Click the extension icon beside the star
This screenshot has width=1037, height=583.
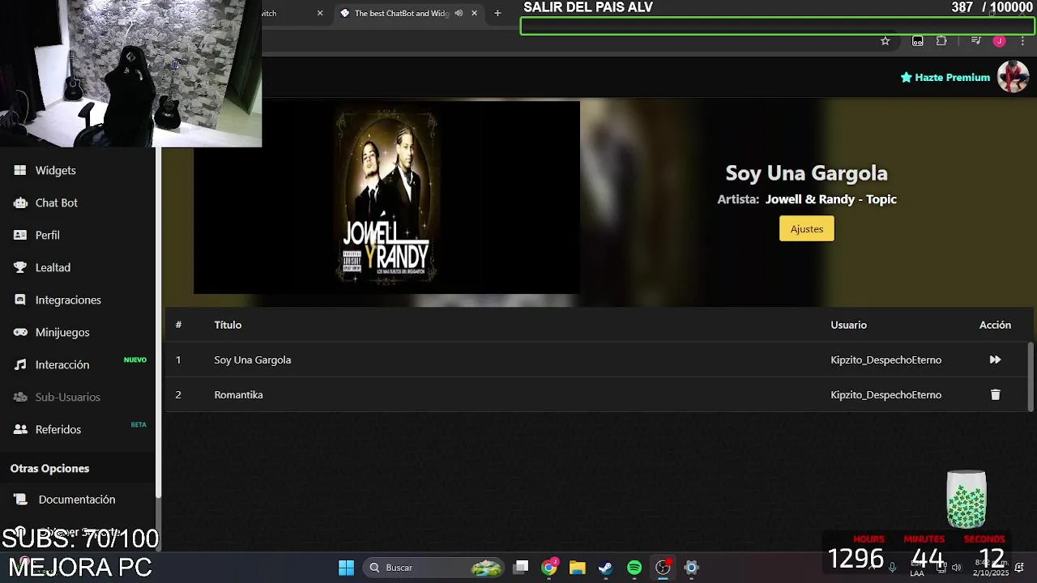[x=917, y=40]
